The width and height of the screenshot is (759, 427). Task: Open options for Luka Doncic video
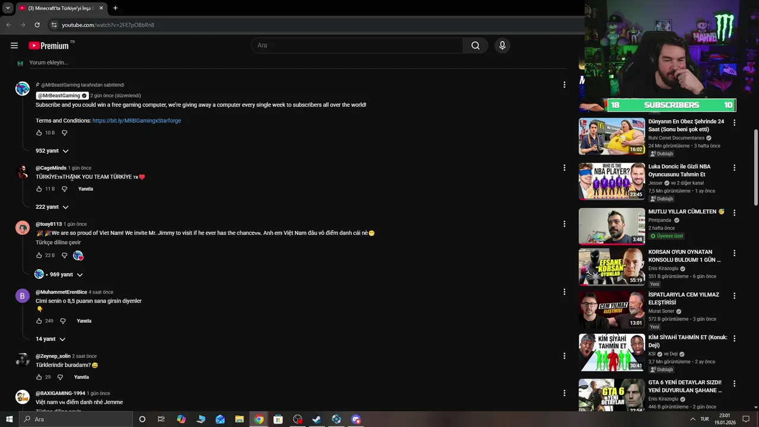[734, 168]
